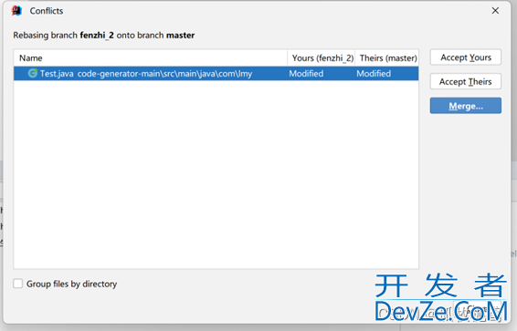Image resolution: width=517 pixels, height=331 pixels.
Task: Select the Test.java conflict row
Action: point(216,73)
